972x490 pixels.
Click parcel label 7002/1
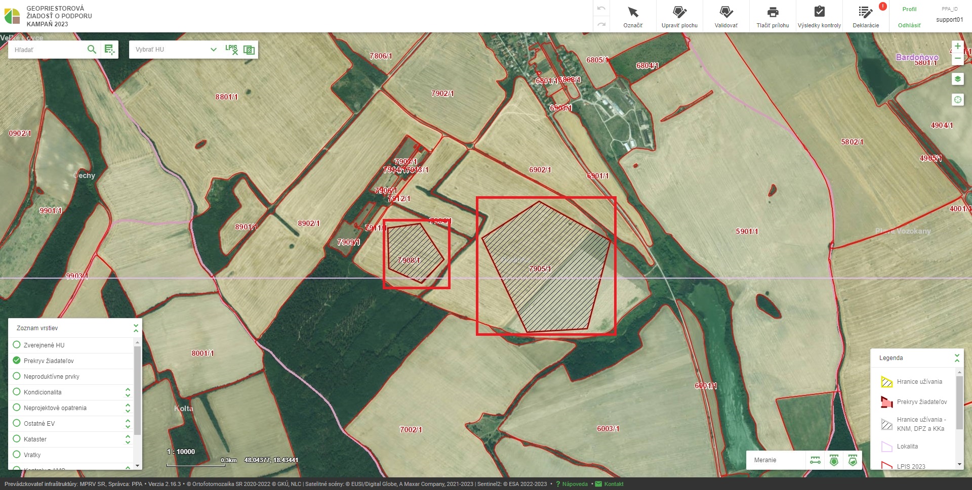(x=411, y=429)
